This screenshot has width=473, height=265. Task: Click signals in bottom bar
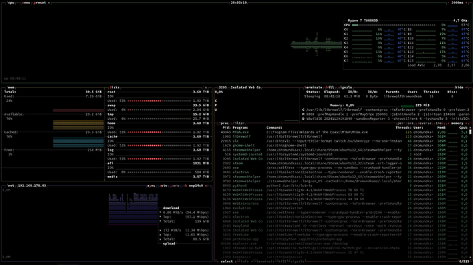click(297, 262)
